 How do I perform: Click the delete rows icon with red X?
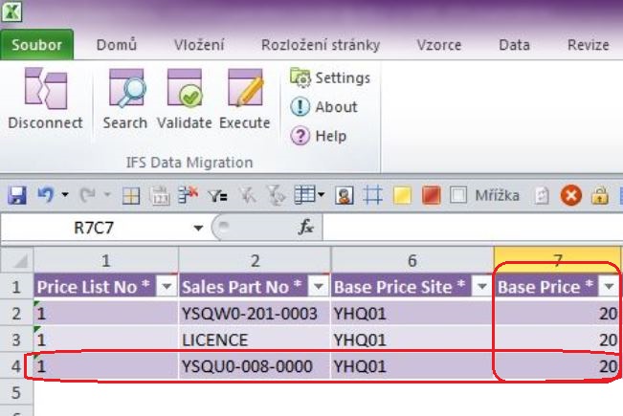(188, 195)
